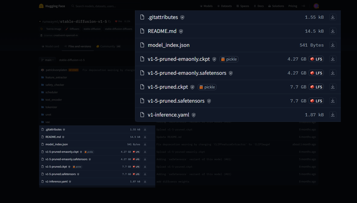Click the shield next to enlarged v1-inference.yaml
The height and width of the screenshot is (203, 357).
[194, 115]
